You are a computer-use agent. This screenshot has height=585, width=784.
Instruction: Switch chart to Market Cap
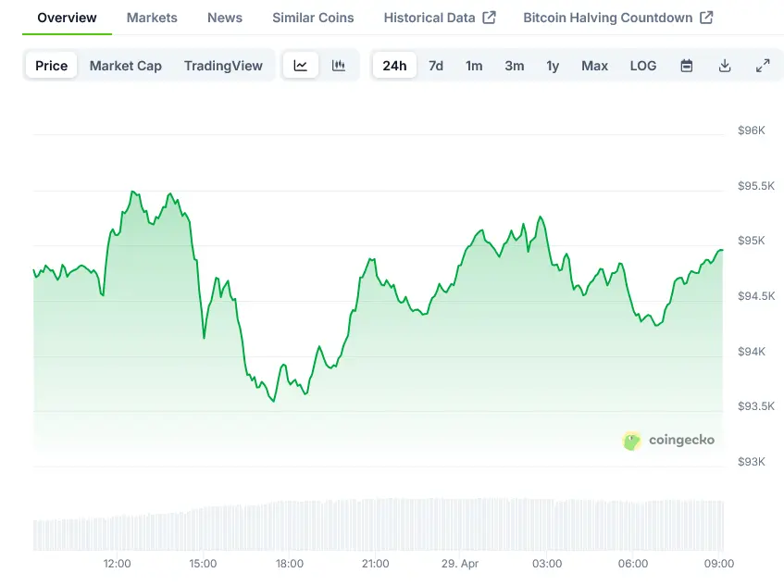point(126,66)
